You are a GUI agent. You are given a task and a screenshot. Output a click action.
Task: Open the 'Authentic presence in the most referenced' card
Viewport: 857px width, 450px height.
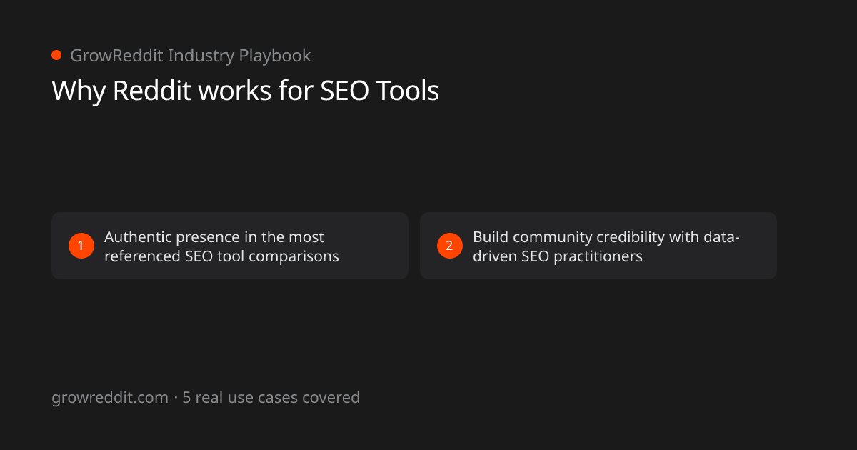(x=230, y=246)
